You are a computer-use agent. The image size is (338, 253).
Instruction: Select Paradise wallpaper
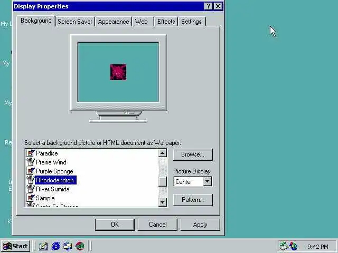(x=47, y=153)
